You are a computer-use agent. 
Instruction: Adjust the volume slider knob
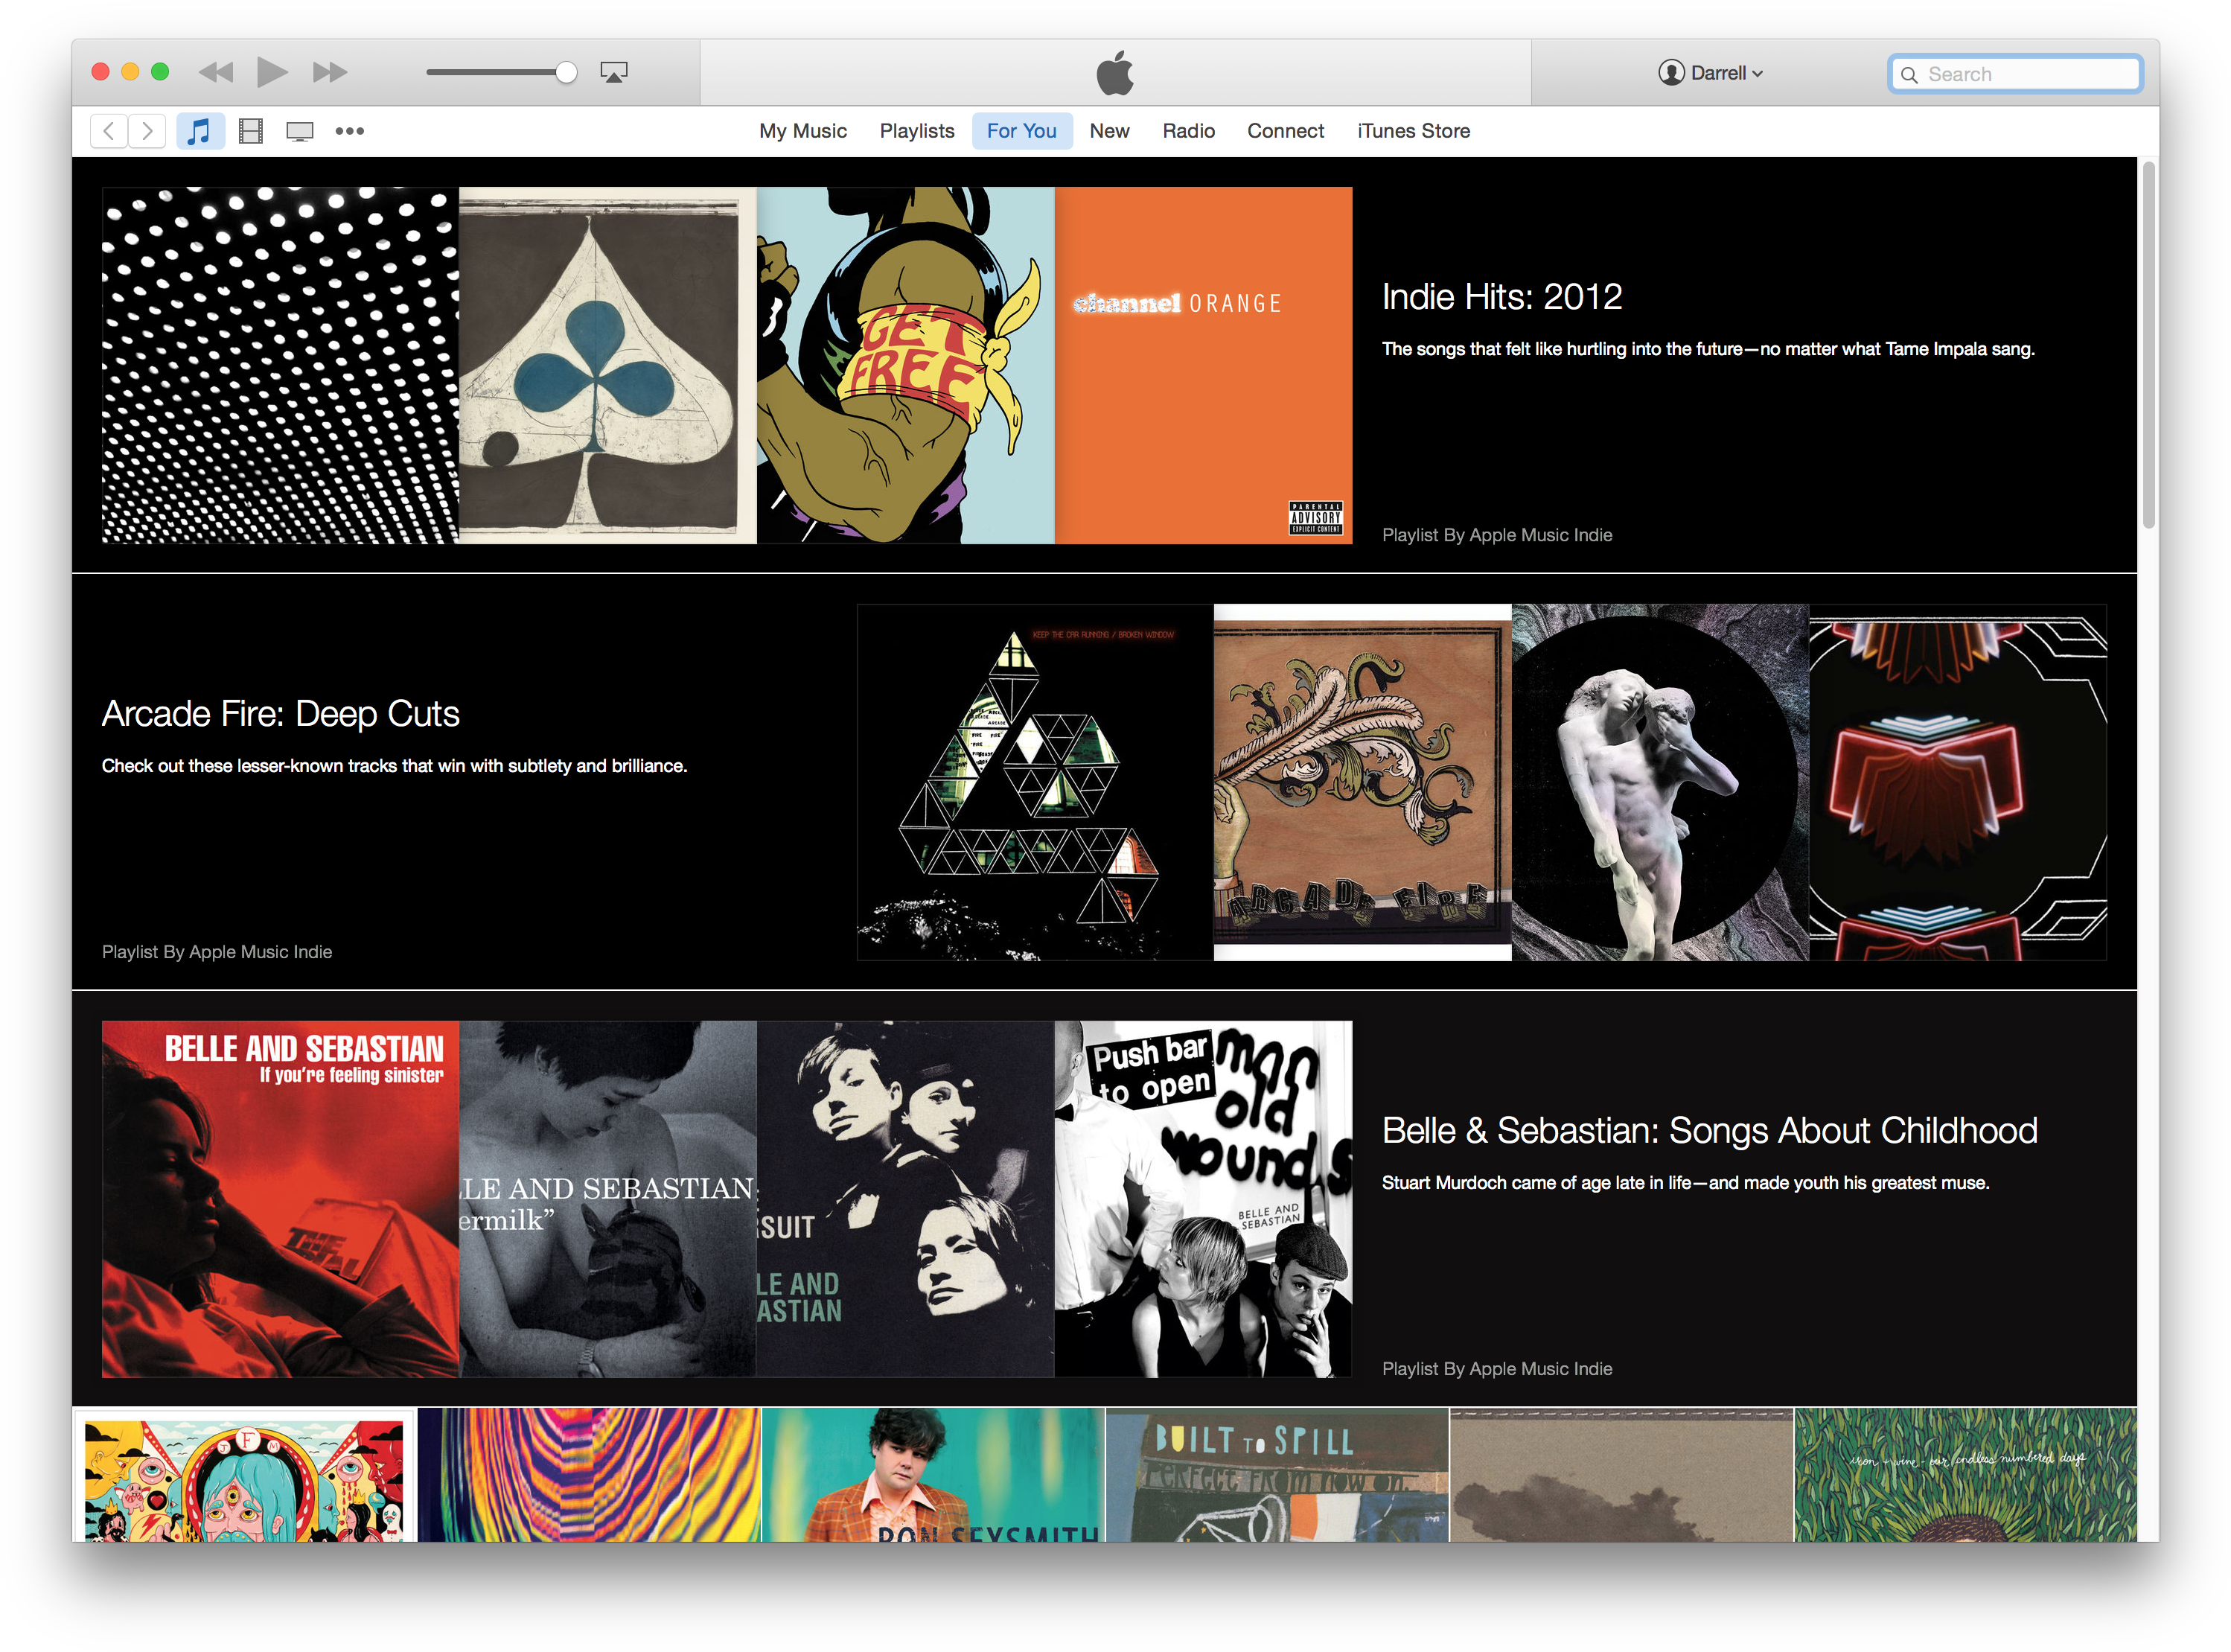(x=566, y=72)
